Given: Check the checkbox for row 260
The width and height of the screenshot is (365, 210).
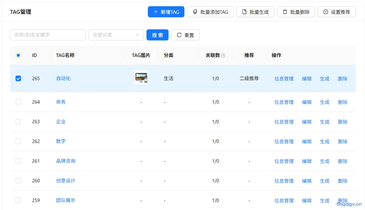Looking at the screenshot, I should click(x=18, y=181).
